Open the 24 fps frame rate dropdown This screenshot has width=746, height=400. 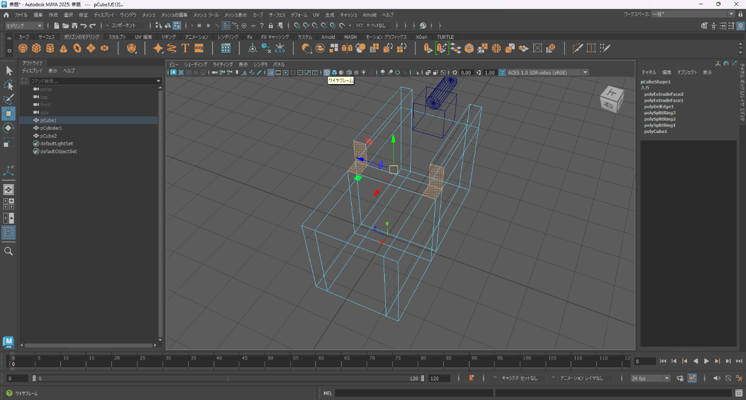[651, 378]
